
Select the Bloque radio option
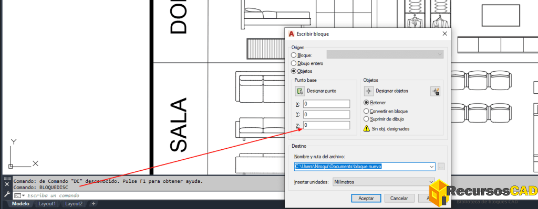coord(294,55)
